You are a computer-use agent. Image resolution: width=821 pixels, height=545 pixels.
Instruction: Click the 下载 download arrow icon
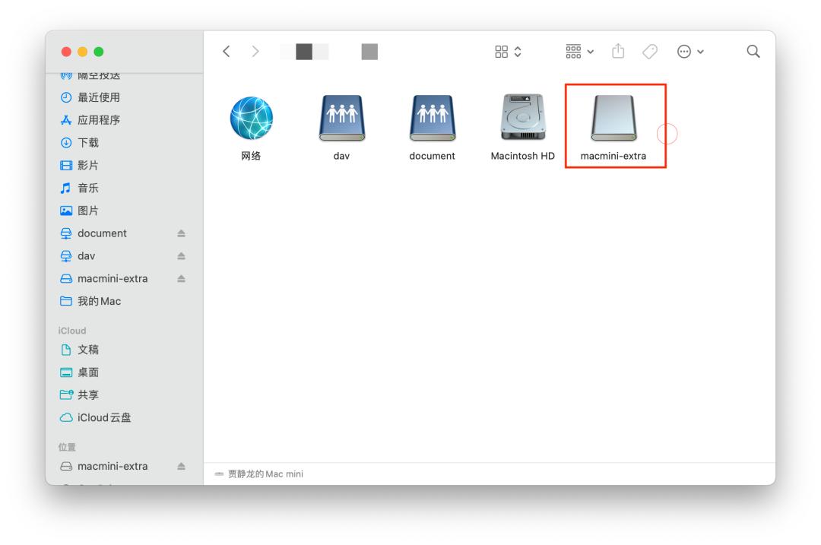(x=66, y=142)
